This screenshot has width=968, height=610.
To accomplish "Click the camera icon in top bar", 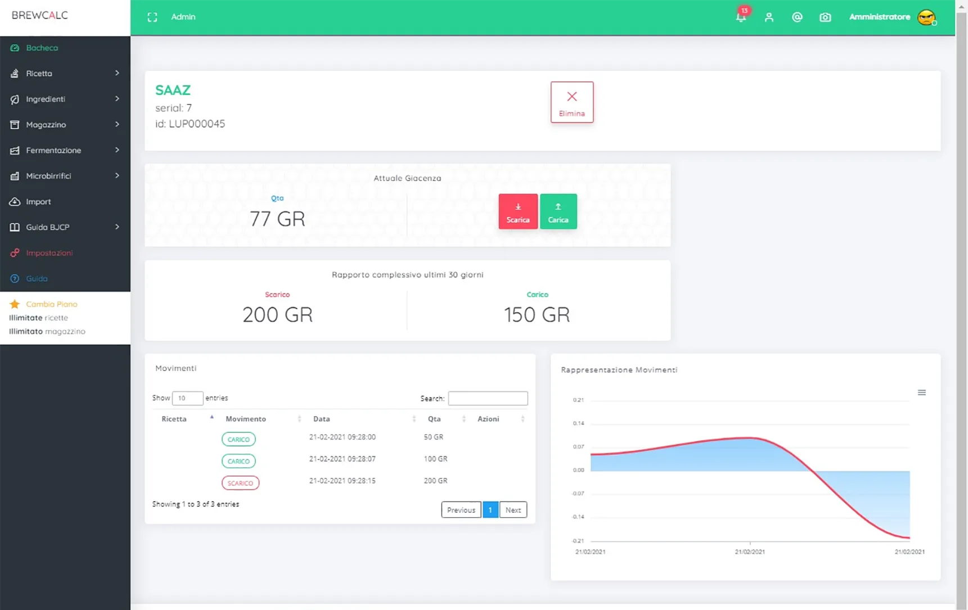I will [825, 17].
